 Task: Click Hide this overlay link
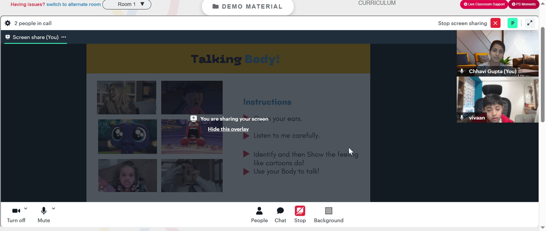pyautogui.click(x=228, y=129)
